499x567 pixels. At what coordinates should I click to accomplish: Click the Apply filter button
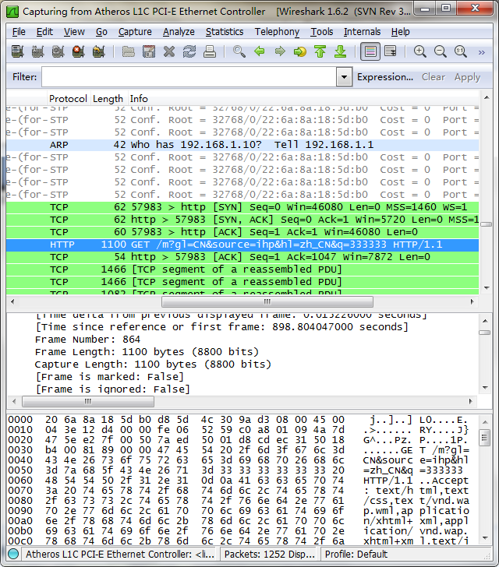(467, 77)
